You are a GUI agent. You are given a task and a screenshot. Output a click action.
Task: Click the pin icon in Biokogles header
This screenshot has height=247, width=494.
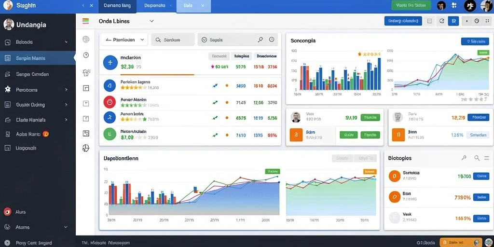point(464,158)
